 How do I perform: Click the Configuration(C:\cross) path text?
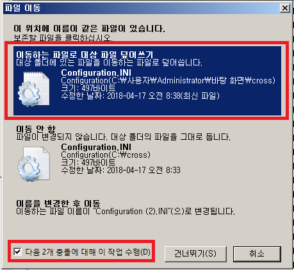(106, 155)
